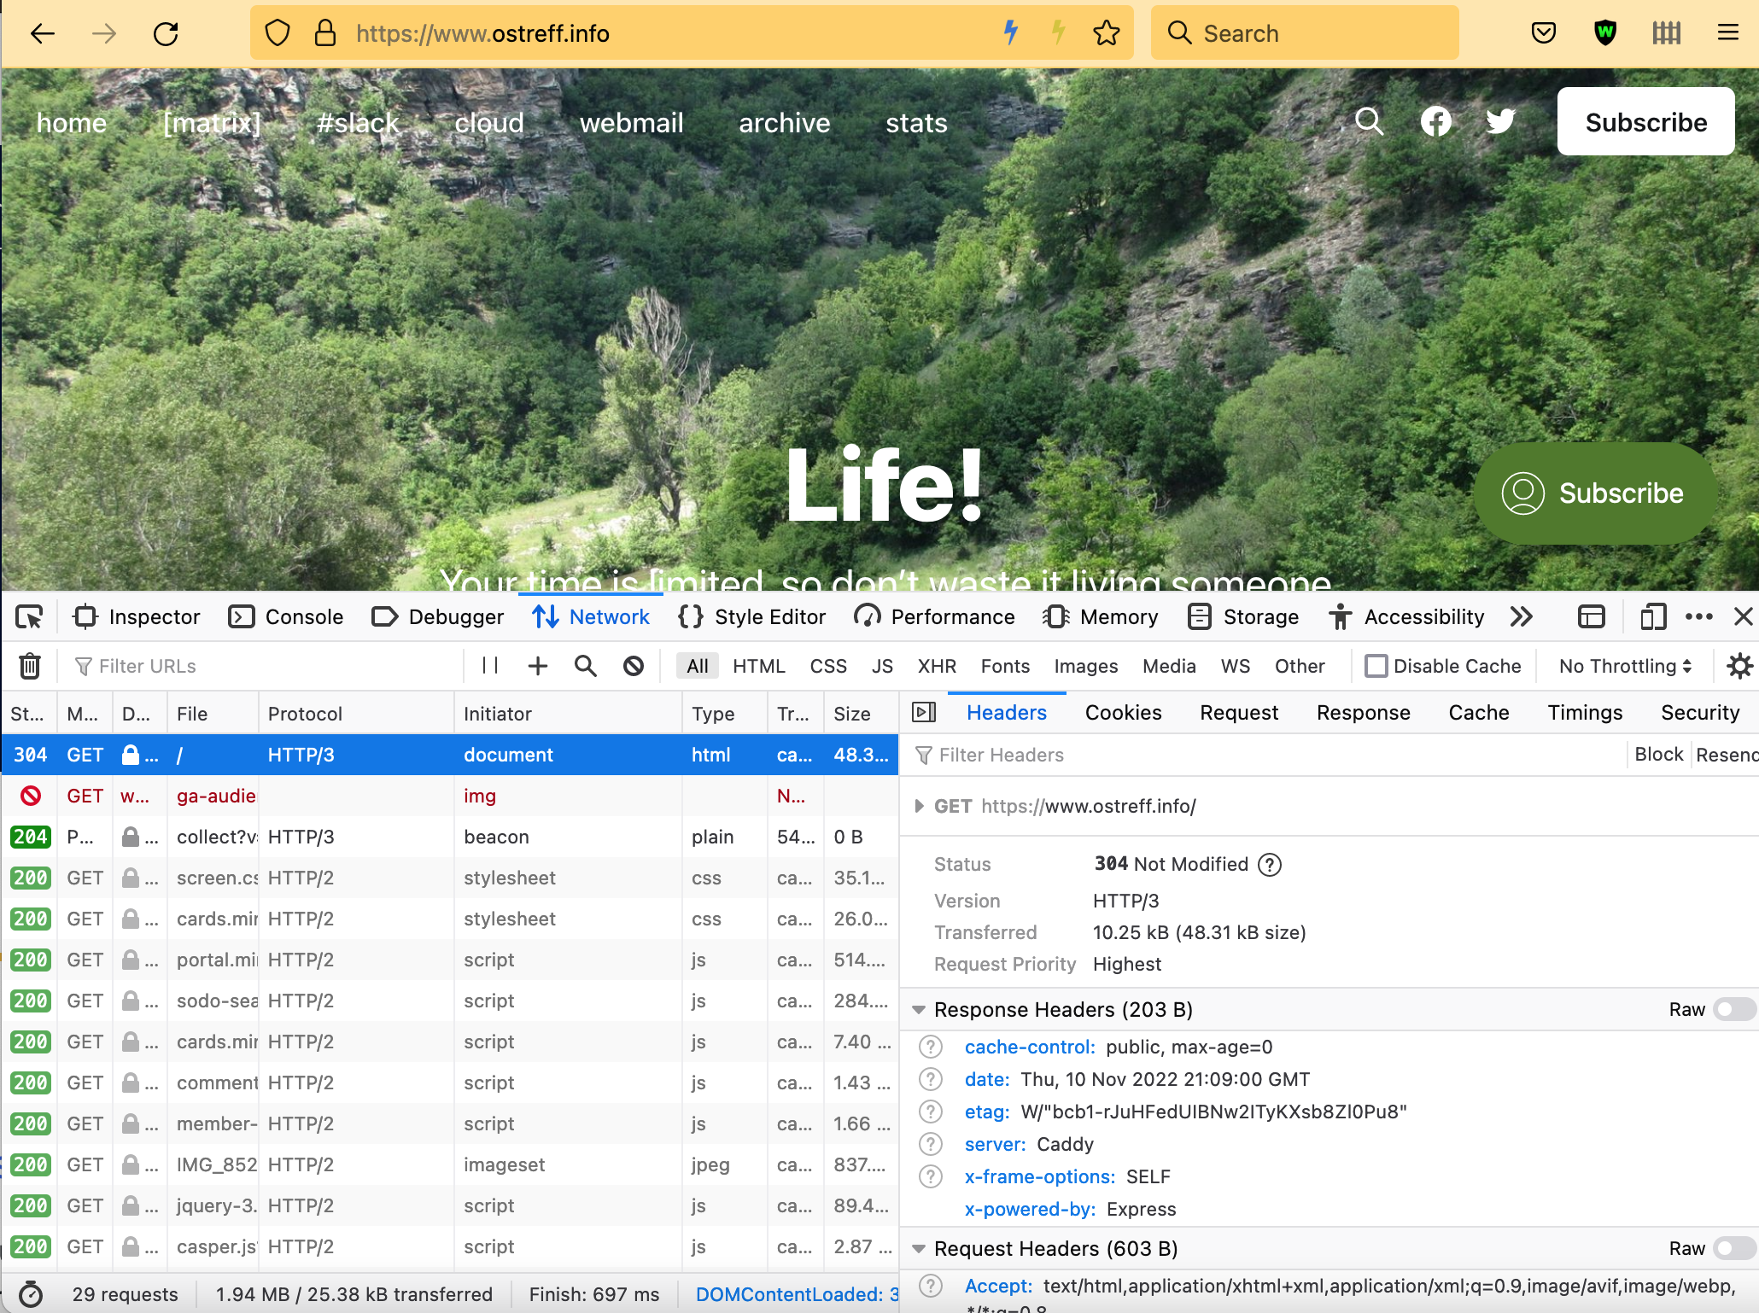The width and height of the screenshot is (1759, 1313).
Task: Bookmark this page with the star icon
Action: (x=1106, y=33)
